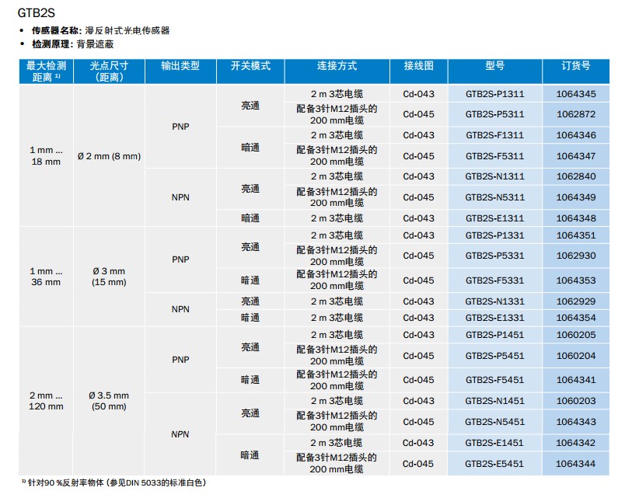Image resolution: width=625 pixels, height=498 pixels.
Task: Select model GTB2S-E1331
Action: point(494,318)
